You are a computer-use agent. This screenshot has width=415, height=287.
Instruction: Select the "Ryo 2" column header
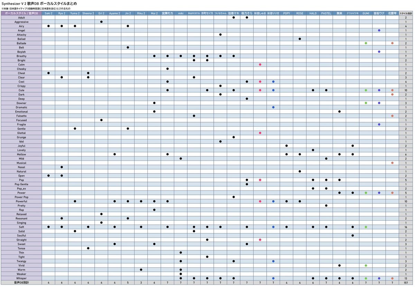tap(62, 13)
